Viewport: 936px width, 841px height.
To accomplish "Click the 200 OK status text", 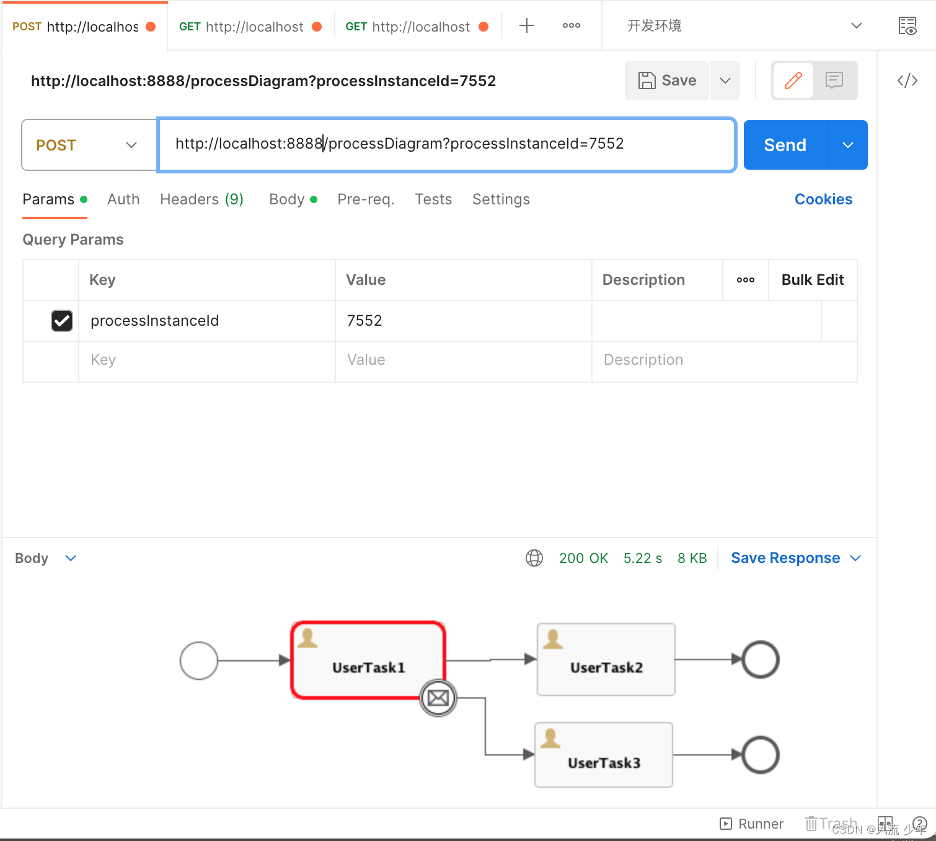I will pos(583,558).
